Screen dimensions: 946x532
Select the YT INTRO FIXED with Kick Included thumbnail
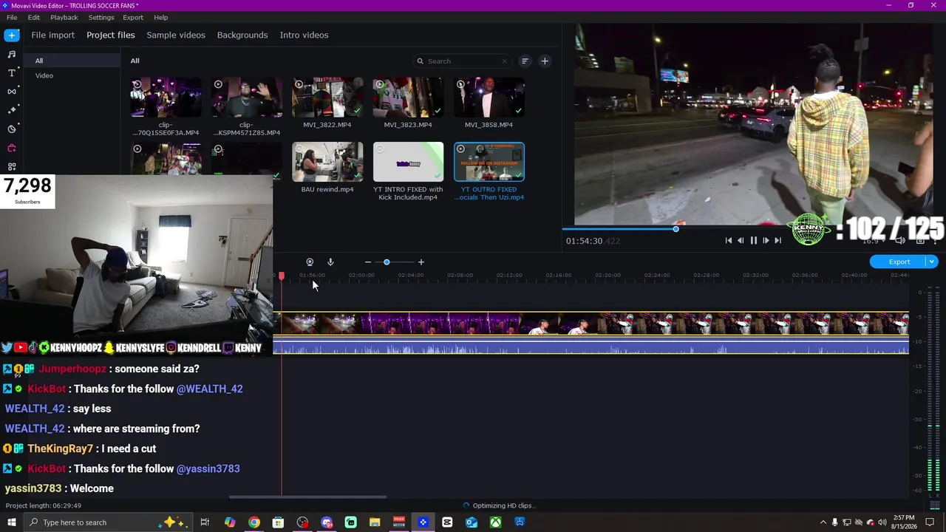408,162
